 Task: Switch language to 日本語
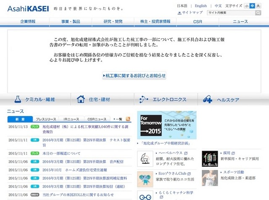tap(182, 6)
